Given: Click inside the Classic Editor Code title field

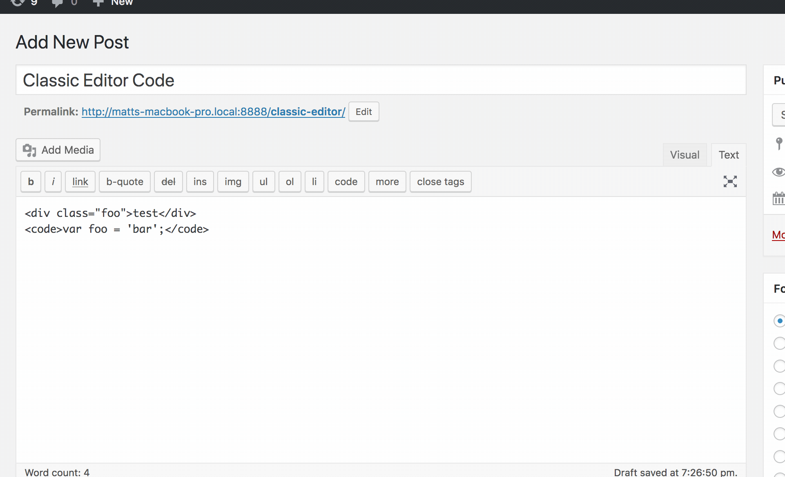Looking at the screenshot, I should point(98,80).
